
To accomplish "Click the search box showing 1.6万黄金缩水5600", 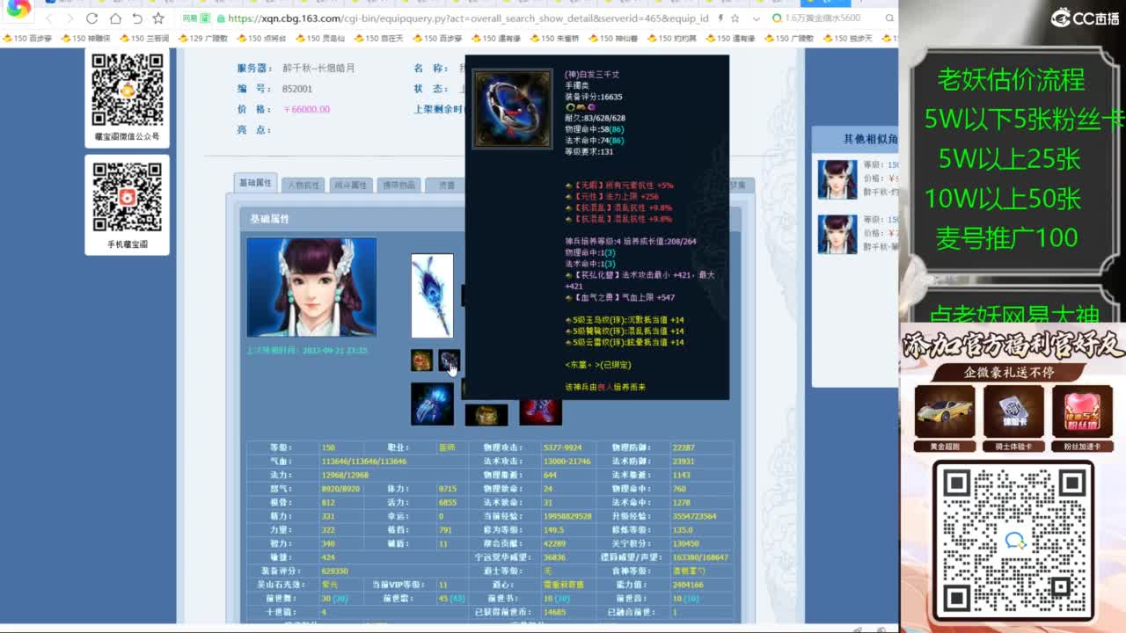I will point(823,18).
